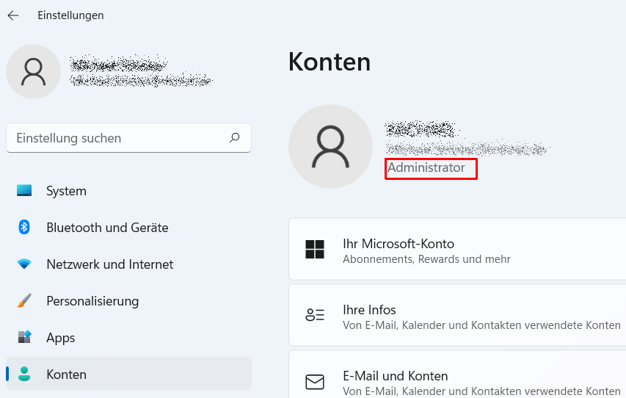Screen dimensions: 626x398
Task: Click the paintbrush Personalisierung icon
Action: point(24,300)
